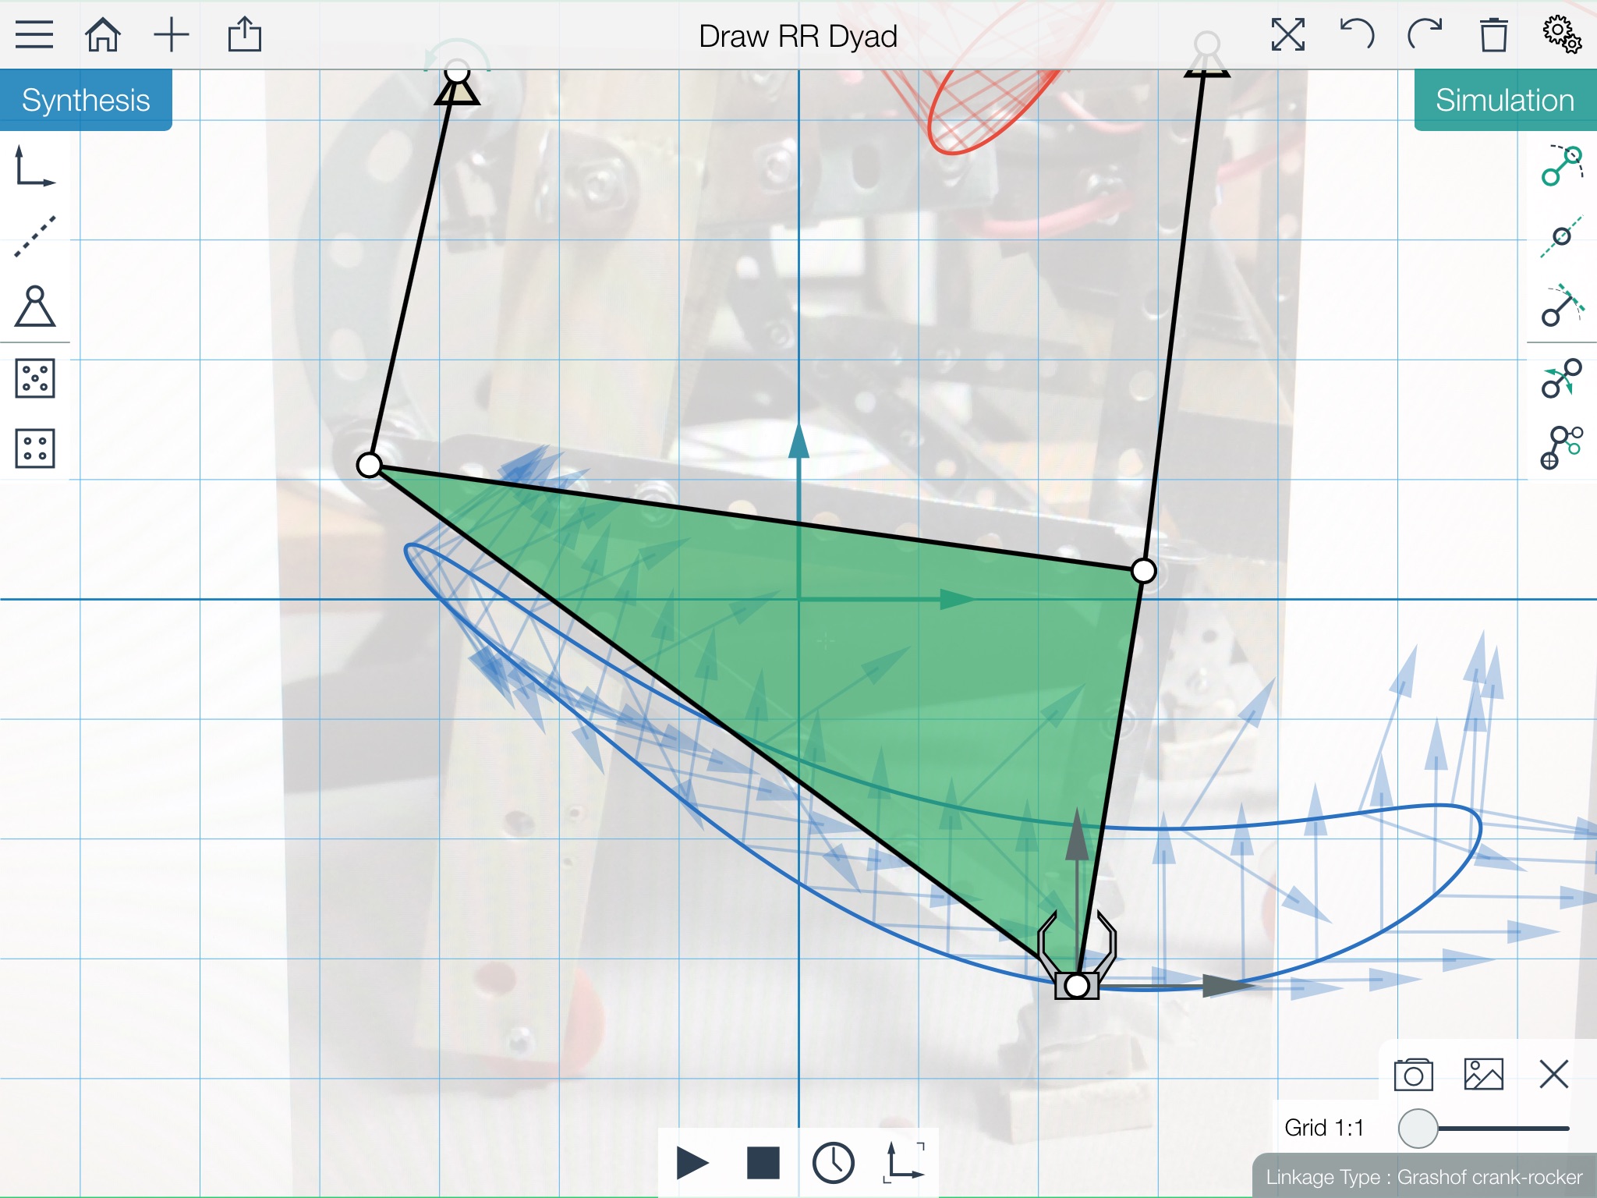The image size is (1597, 1198).
Task: Select the coordinate frame pose tool
Action: (x=35, y=166)
